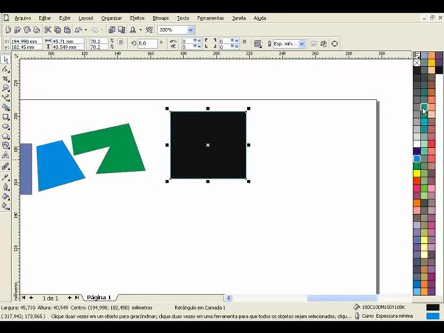Select the Text tool
444x333 pixels.
tap(6, 155)
